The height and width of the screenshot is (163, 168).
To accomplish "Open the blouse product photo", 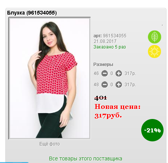I will tap(49, 78).
